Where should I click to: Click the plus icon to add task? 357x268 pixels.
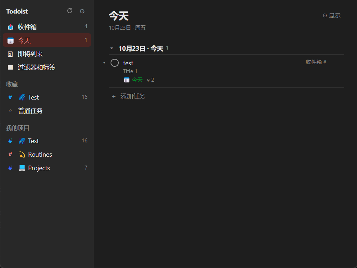[x=114, y=97]
